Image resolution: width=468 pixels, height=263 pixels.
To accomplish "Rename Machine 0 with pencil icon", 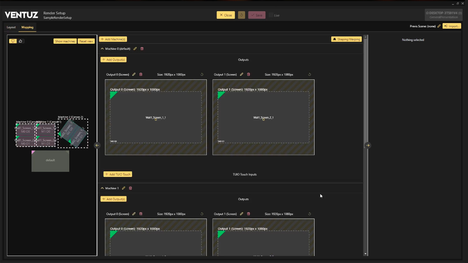I will pyautogui.click(x=135, y=49).
